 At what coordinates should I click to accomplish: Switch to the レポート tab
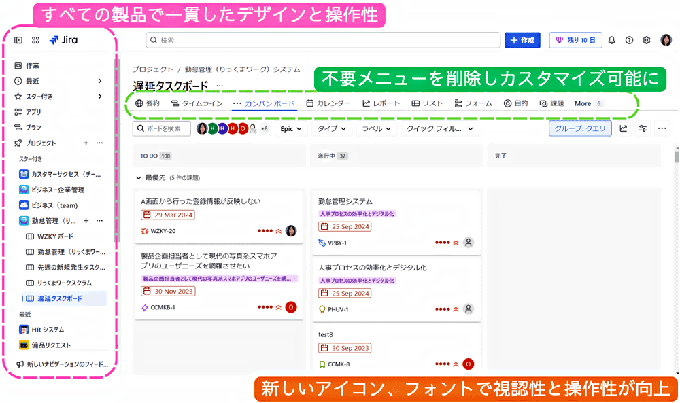click(381, 103)
